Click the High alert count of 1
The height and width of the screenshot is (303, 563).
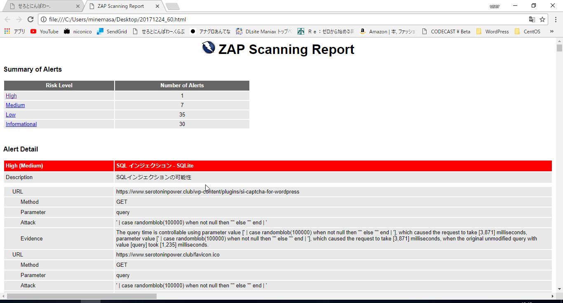click(x=182, y=96)
